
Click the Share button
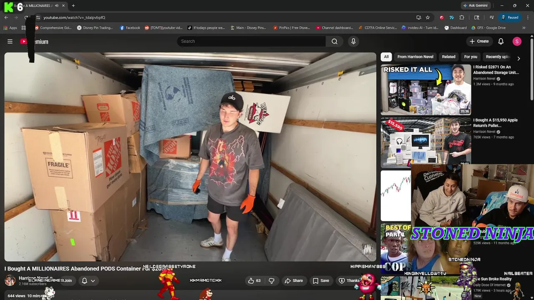294,281
